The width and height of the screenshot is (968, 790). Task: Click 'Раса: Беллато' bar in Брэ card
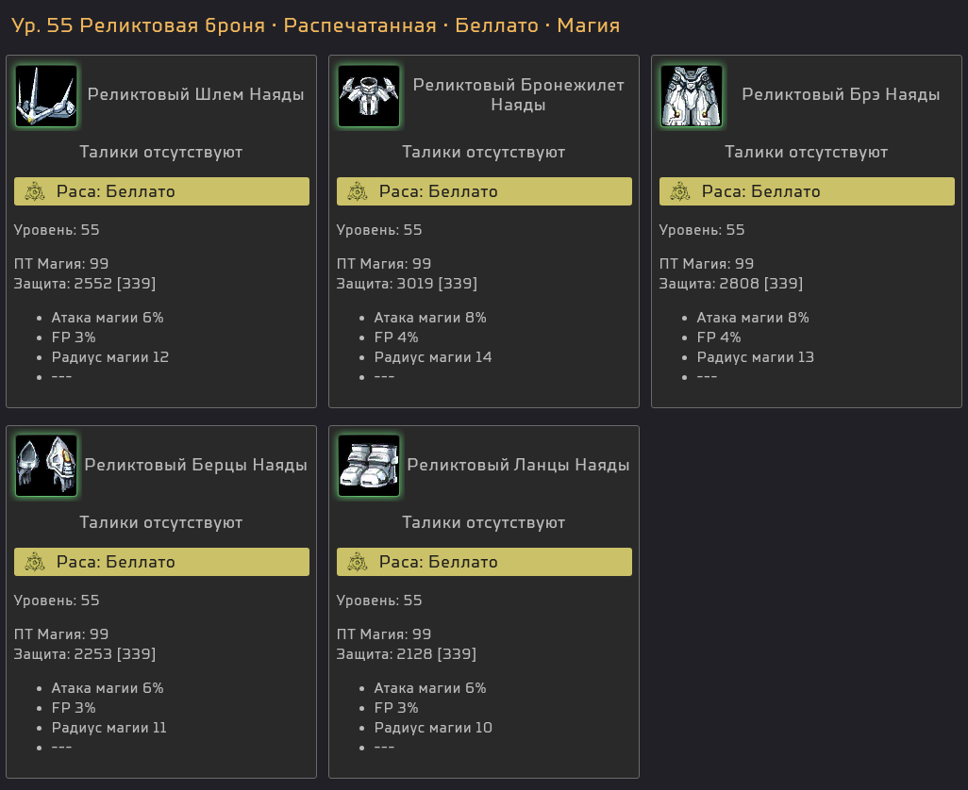point(807,191)
